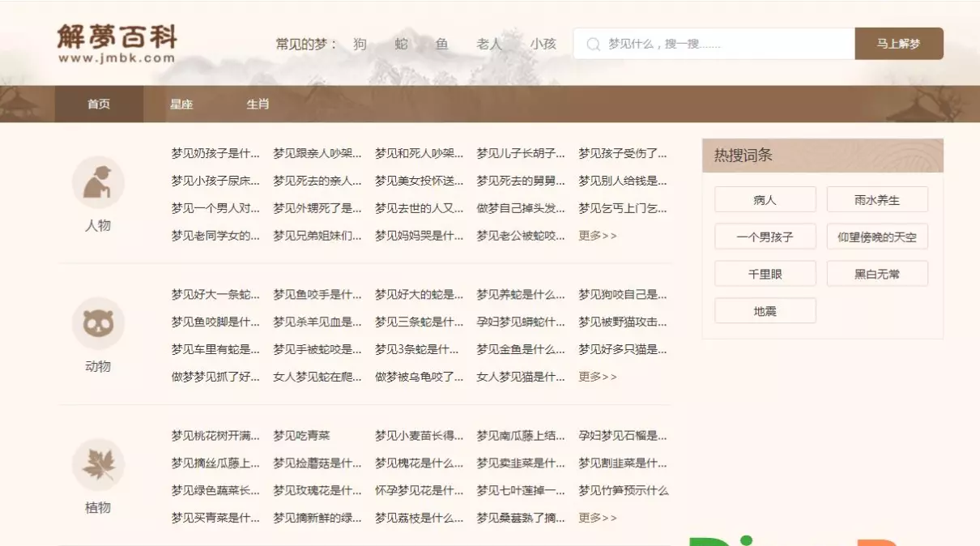Click the magnifier icon in search box

pos(594,44)
